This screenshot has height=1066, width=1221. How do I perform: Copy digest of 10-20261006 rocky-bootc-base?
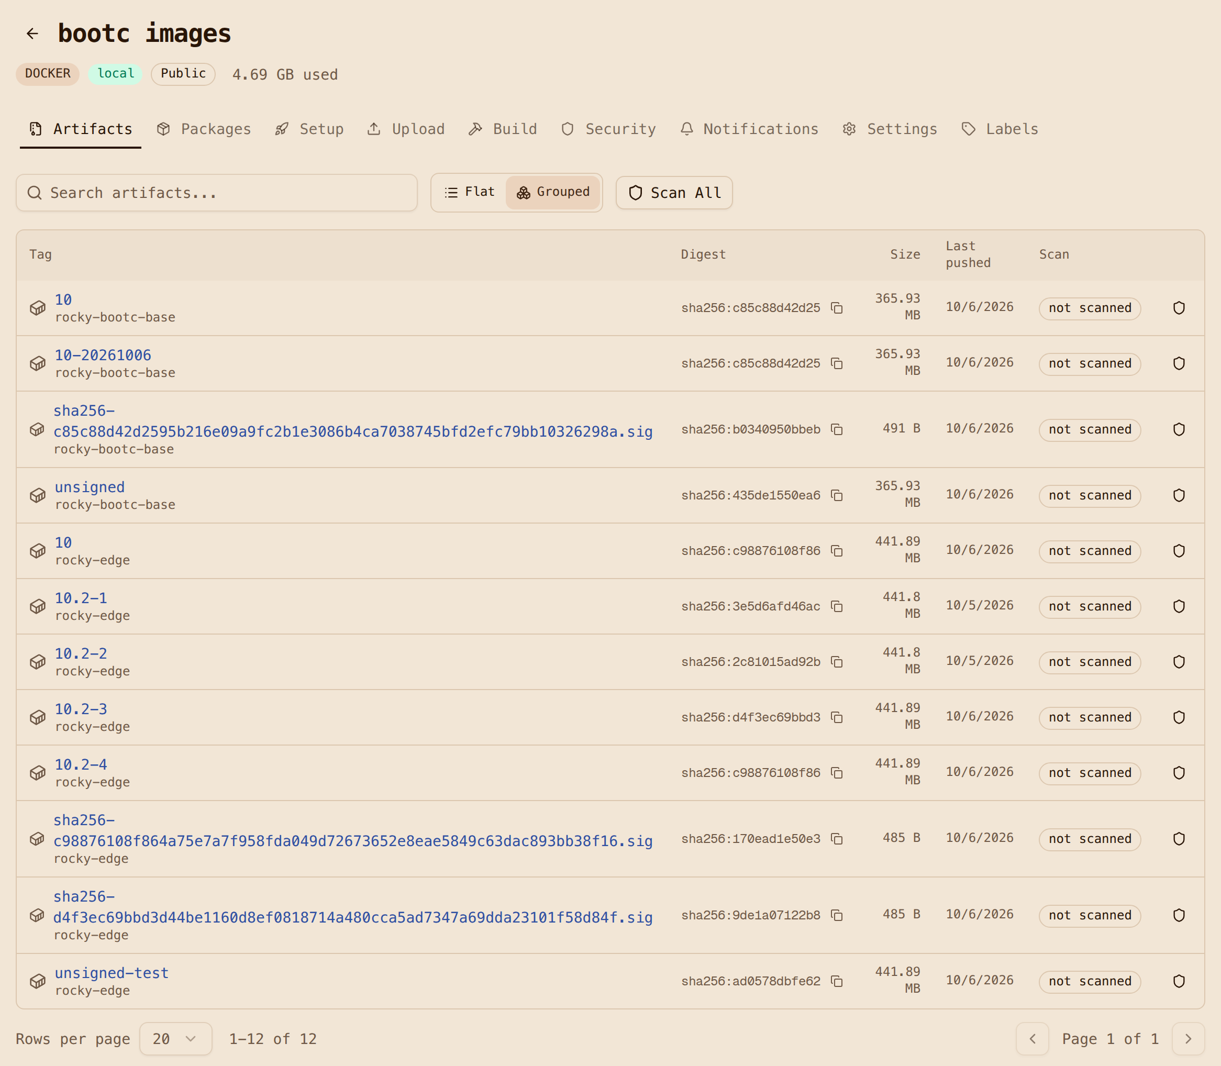coord(837,363)
